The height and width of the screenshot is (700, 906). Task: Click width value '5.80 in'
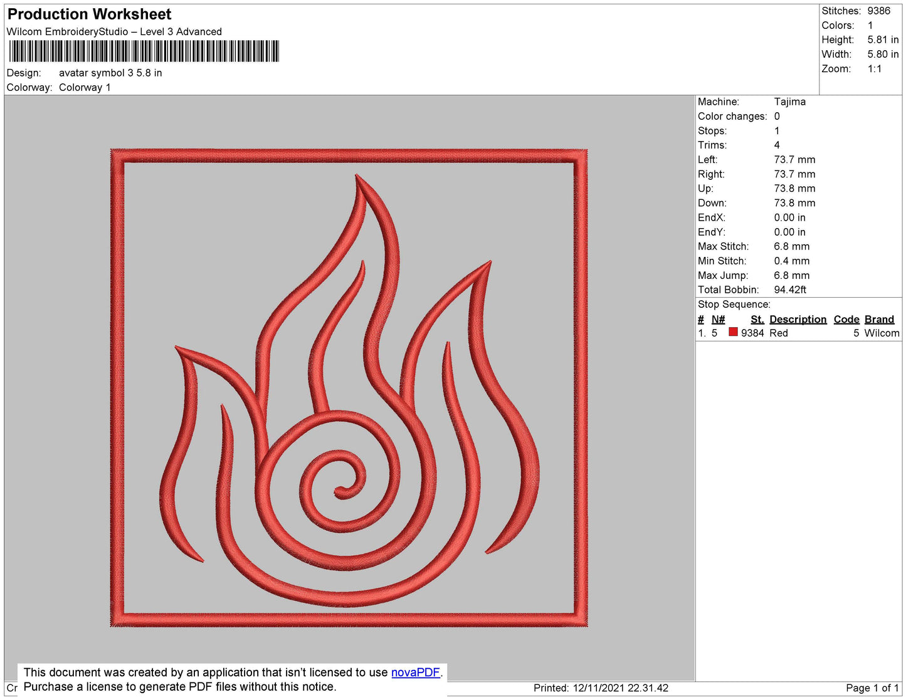883,55
